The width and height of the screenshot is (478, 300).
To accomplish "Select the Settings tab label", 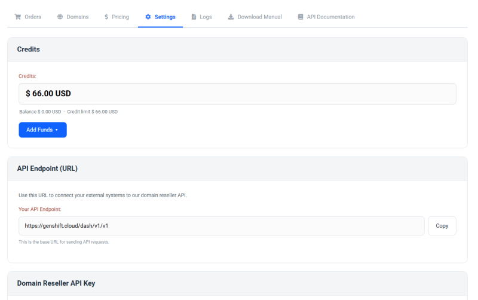I will tap(165, 17).
